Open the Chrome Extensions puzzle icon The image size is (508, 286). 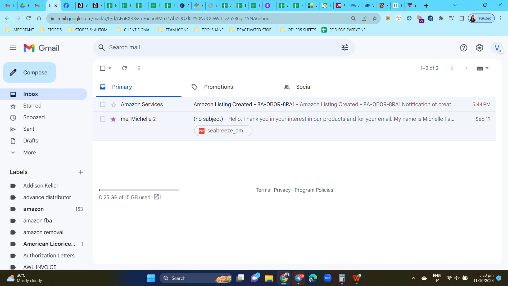pos(441,18)
